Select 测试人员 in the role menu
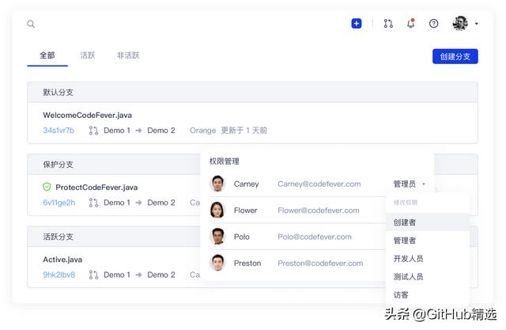 pyautogui.click(x=427, y=276)
